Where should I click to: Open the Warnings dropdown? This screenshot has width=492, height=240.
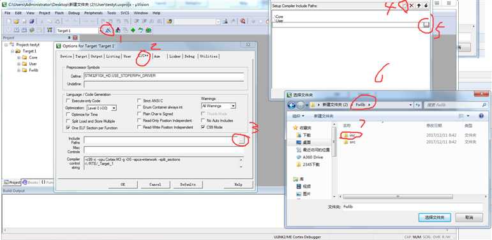[233, 106]
